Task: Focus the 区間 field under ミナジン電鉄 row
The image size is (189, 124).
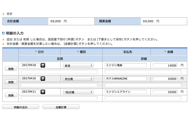Action: 59,72
